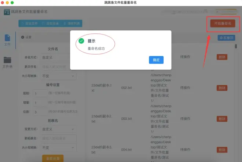Click the 开始重命名 button
The image size is (242, 162).
(223, 23)
